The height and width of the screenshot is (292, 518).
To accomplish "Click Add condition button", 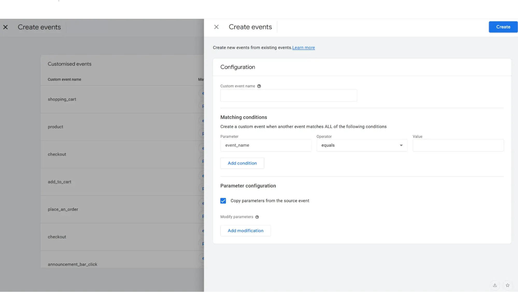I will point(242,163).
